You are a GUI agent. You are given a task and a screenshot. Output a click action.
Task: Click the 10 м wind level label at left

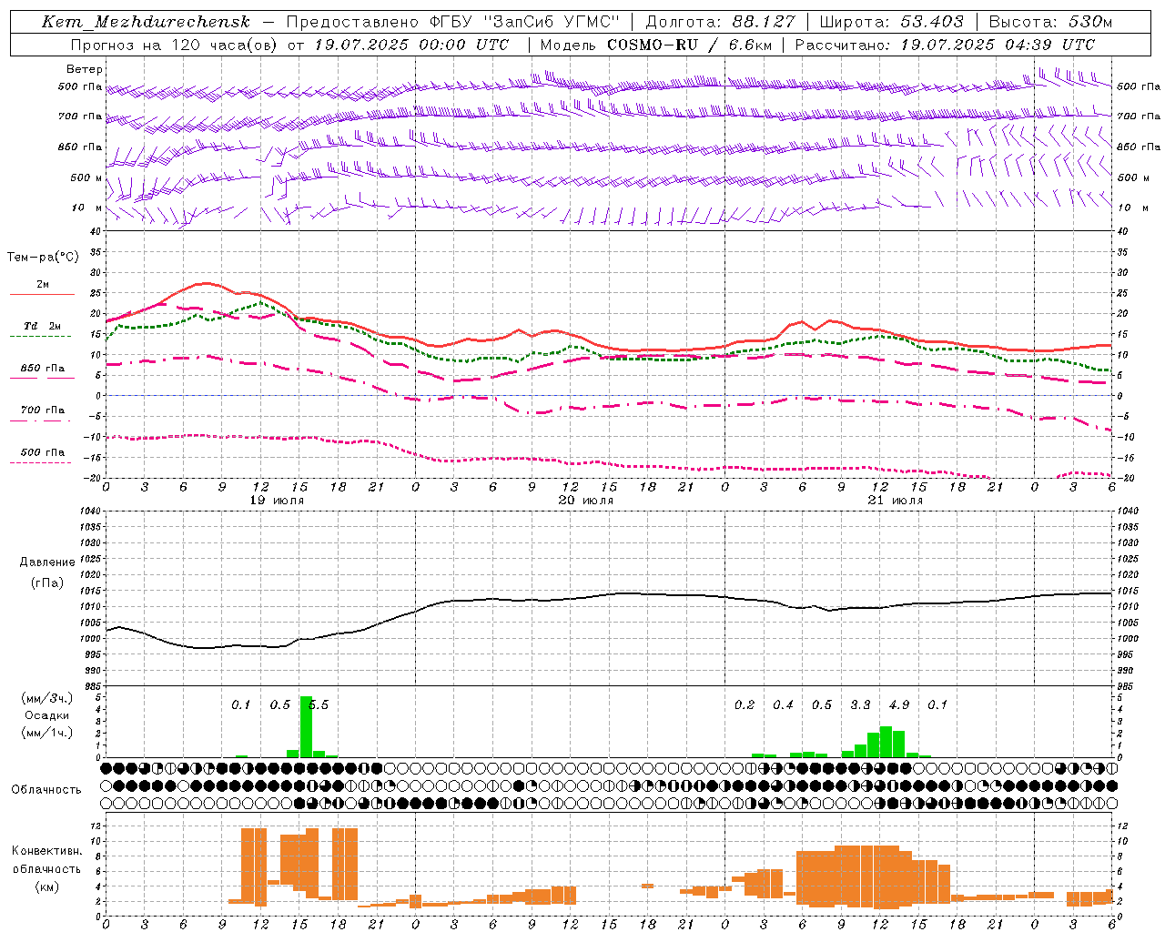pyautogui.click(x=86, y=208)
